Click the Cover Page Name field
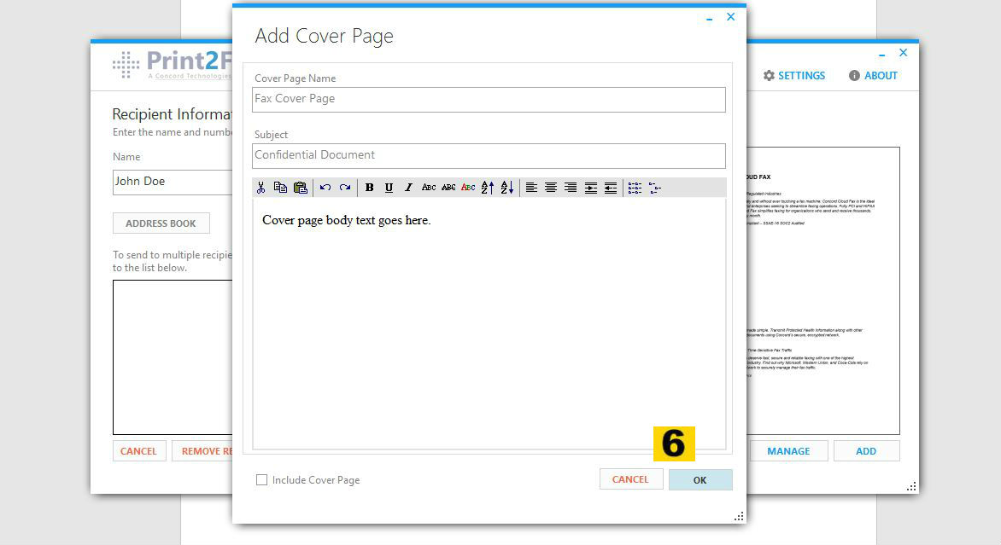This screenshot has width=1001, height=545. (489, 99)
